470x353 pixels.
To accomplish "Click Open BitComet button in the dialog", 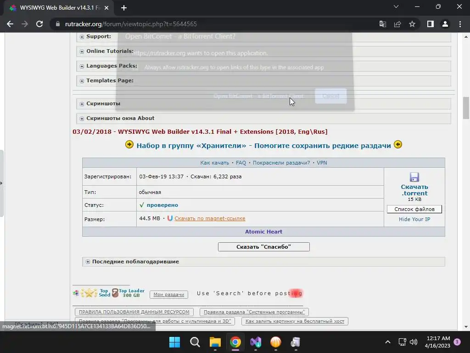I will point(258,96).
